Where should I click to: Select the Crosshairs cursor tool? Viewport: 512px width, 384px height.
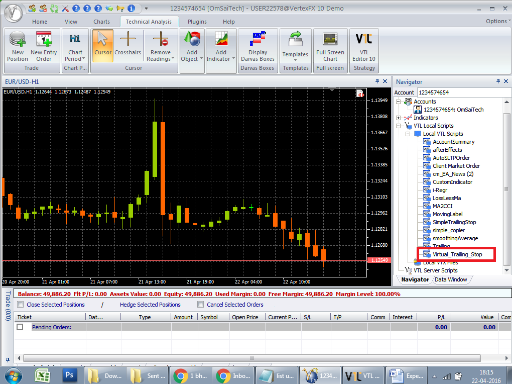tap(128, 45)
